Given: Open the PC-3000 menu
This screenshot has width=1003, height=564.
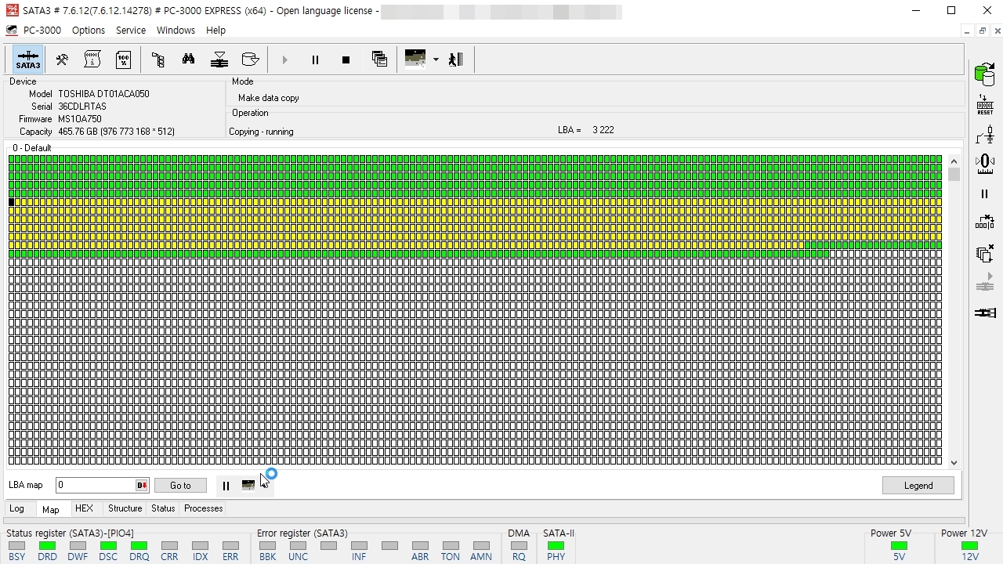Looking at the screenshot, I should pos(42,30).
